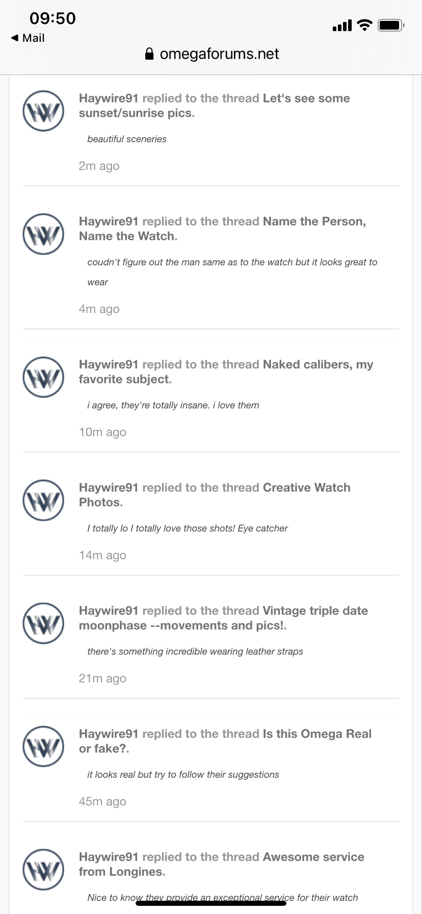422x914 pixels.
Task: Tap the 'it looks real but try' reply snippet
Action: [183, 775]
